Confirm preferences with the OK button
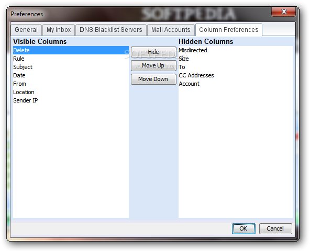 click(243, 228)
